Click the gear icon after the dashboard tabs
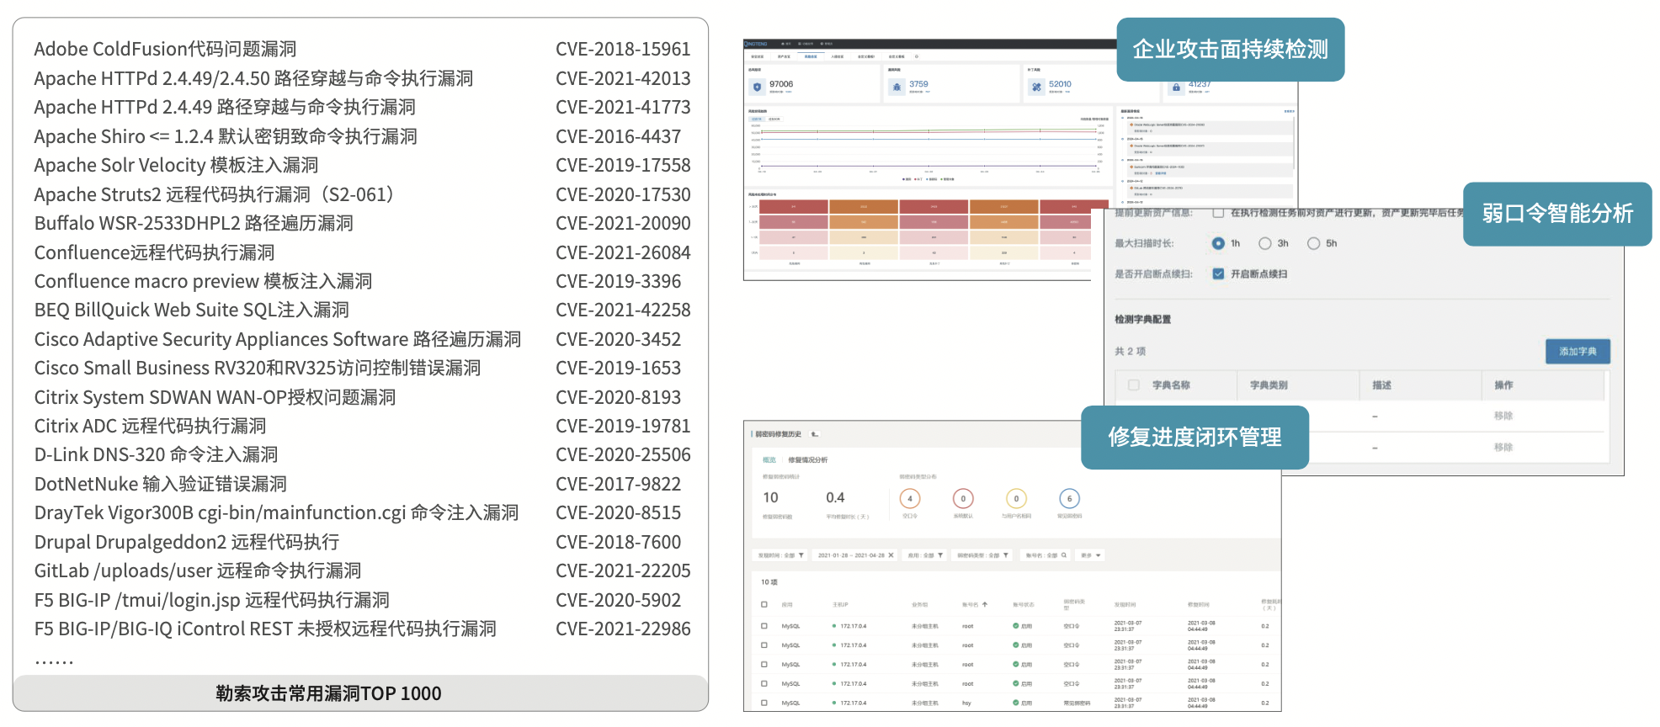This screenshot has height=727, width=1660. click(917, 56)
